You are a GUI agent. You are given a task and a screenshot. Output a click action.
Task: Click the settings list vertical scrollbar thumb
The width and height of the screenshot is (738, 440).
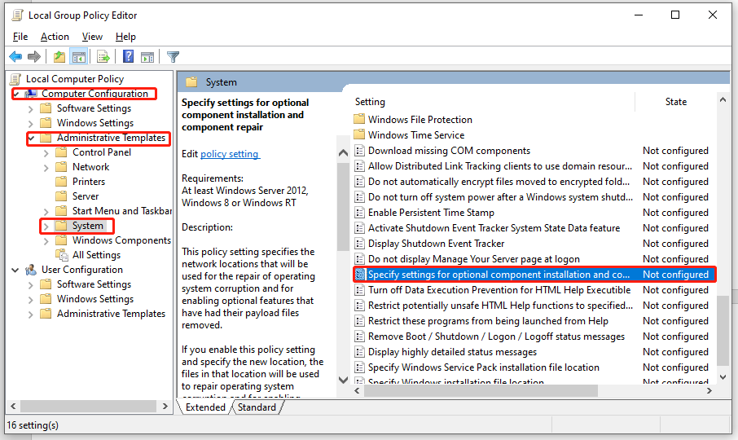723,330
